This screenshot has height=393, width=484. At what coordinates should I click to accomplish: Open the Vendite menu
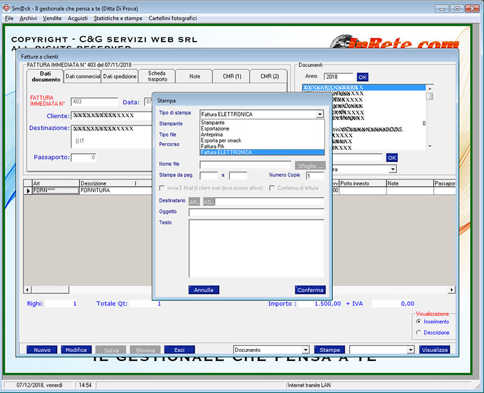[52, 18]
